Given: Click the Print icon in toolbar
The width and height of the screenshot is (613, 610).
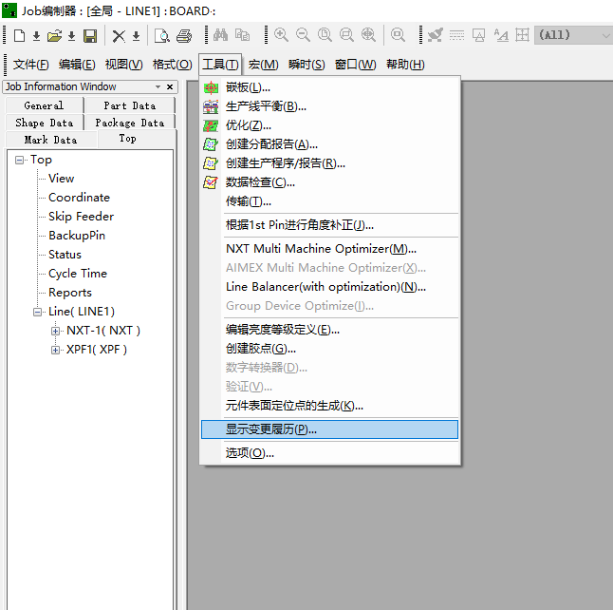Looking at the screenshot, I should (184, 36).
